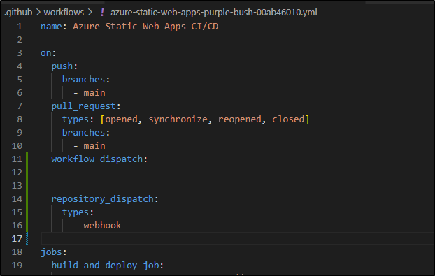The image size is (435, 276).
Task: Click line number 11 in gutter
Action: [17, 159]
